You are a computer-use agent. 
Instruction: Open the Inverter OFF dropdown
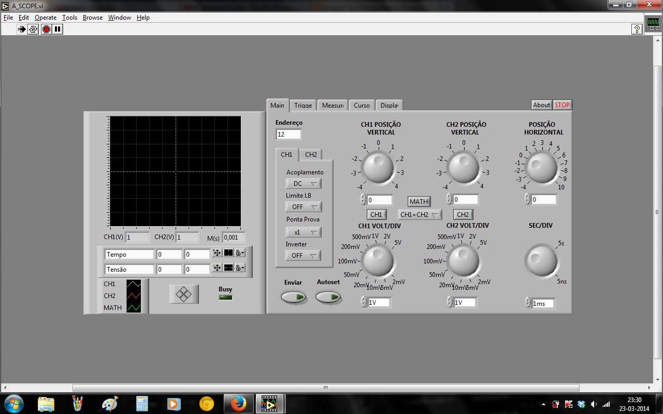[x=304, y=255]
